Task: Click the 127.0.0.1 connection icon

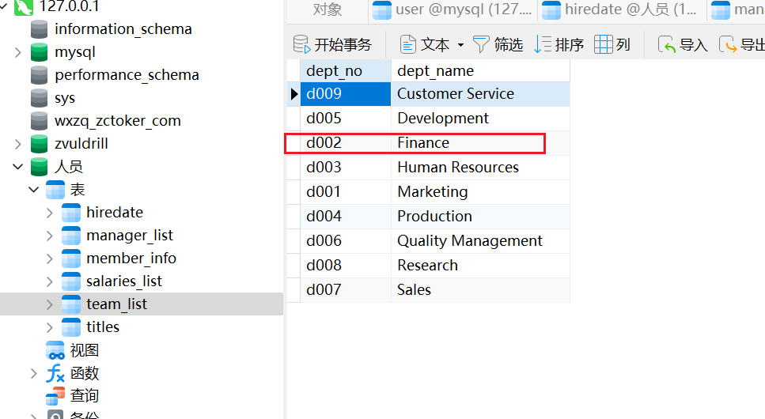Action: point(24,7)
